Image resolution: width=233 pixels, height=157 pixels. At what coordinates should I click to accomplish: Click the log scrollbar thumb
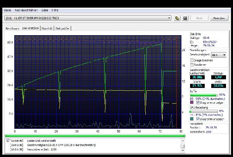[183, 146]
